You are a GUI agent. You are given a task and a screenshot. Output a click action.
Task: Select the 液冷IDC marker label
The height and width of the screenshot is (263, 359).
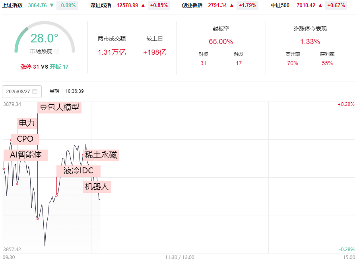(x=78, y=171)
